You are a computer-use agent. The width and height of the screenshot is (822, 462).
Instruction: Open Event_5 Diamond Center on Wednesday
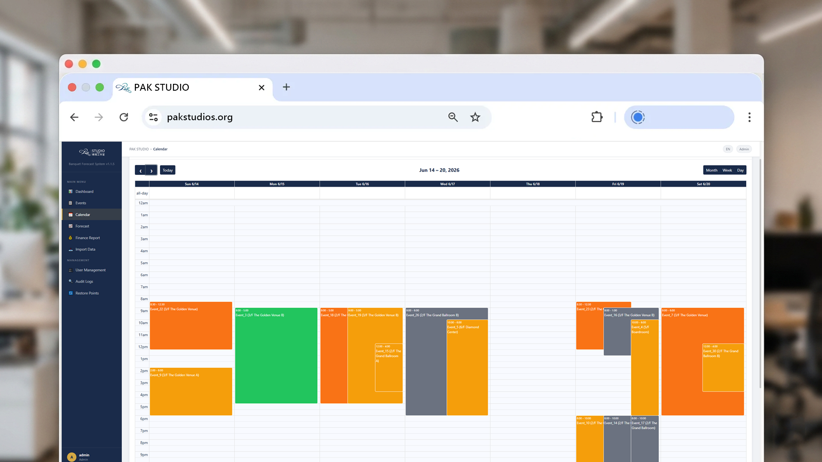click(467, 368)
